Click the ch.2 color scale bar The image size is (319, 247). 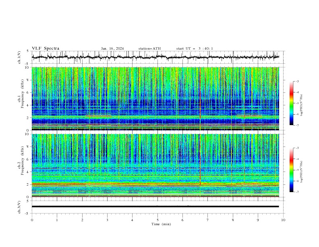291,170
